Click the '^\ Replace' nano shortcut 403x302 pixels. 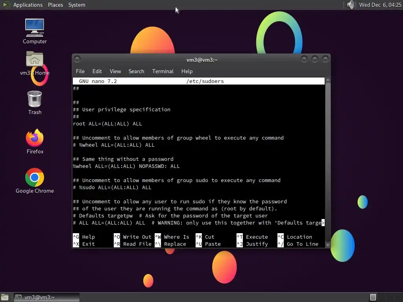171,244
